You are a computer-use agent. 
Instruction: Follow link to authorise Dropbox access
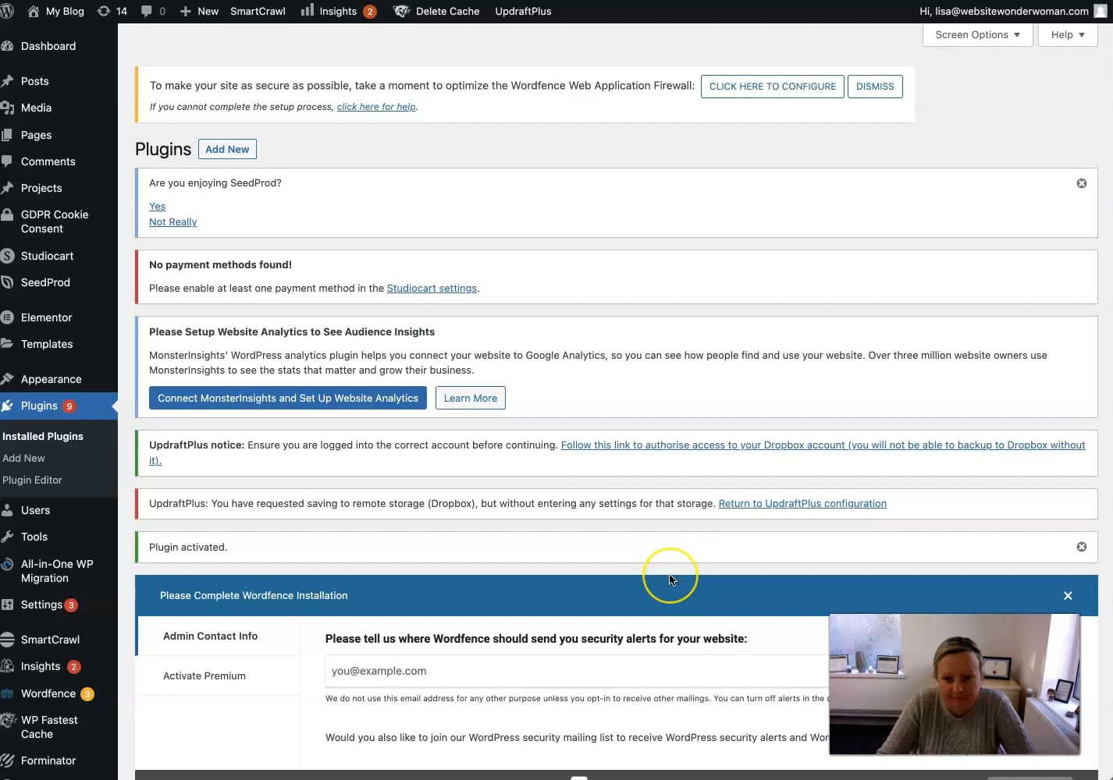click(x=823, y=445)
